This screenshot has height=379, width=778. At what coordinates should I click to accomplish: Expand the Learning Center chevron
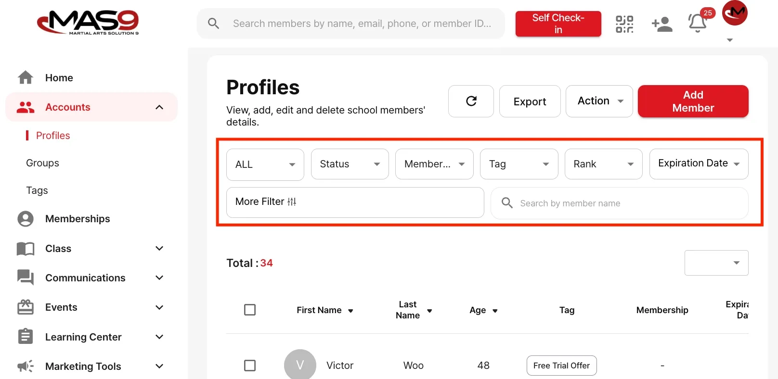(x=159, y=337)
